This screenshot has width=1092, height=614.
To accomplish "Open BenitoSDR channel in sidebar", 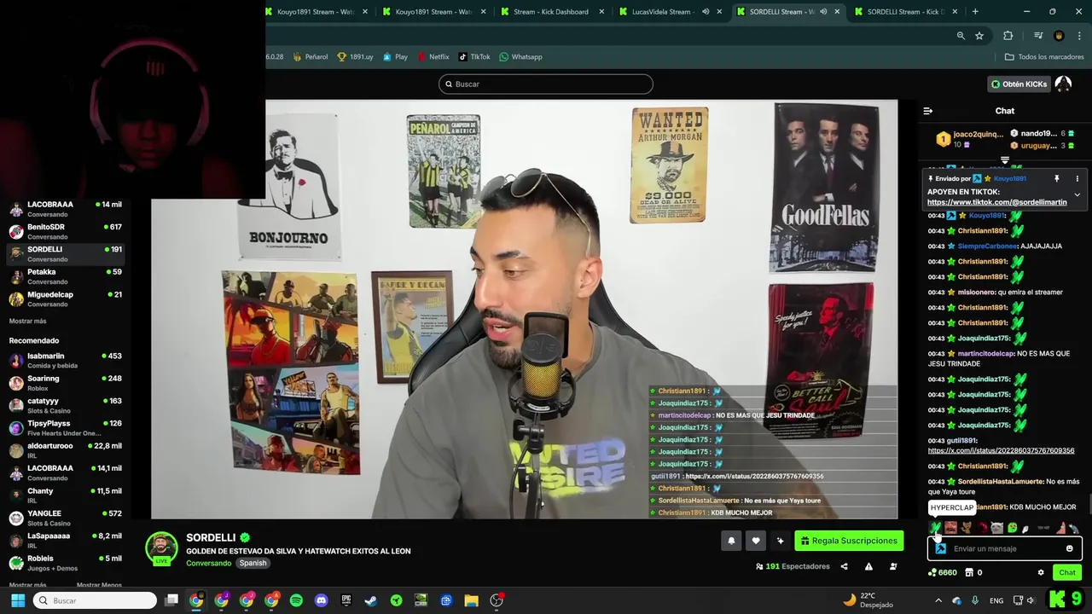I will 67,231.
